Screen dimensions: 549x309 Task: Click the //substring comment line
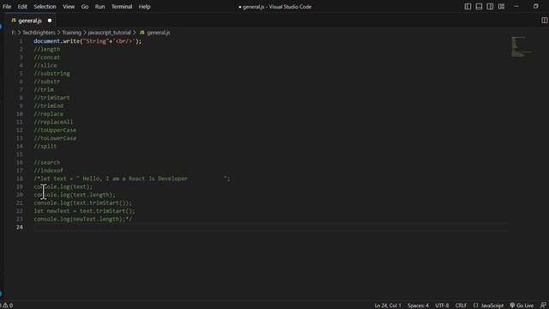pyautogui.click(x=51, y=74)
